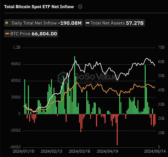The width and height of the screenshot is (168, 157).
Task: Click the Total Bitcoin Spot ETF Net Inflow title
Action: point(39,7)
